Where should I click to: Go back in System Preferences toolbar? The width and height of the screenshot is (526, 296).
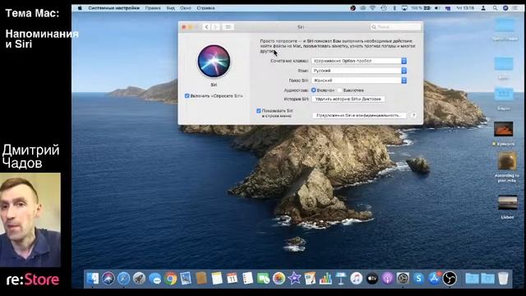pos(206,27)
